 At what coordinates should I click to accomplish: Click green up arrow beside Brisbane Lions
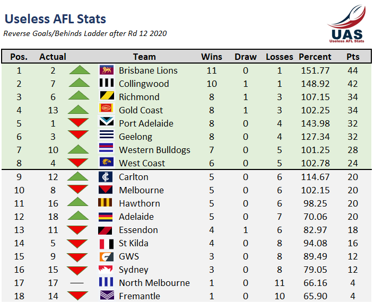point(80,70)
